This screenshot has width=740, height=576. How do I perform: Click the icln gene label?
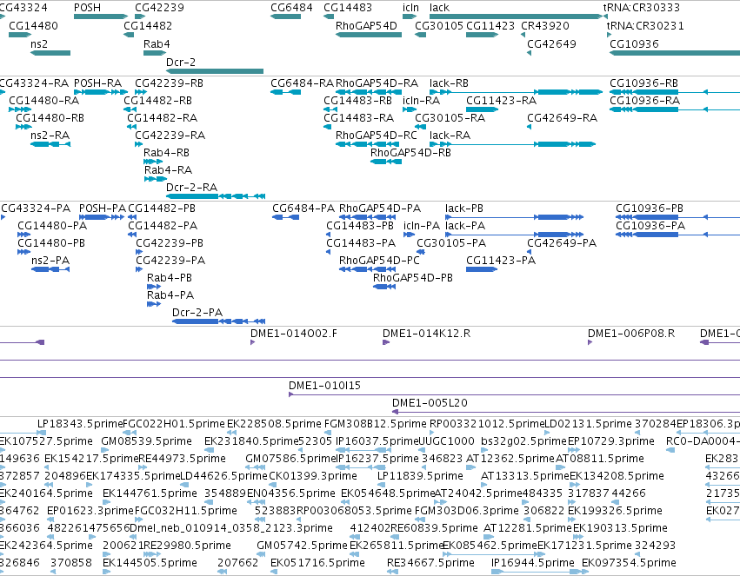pos(410,8)
